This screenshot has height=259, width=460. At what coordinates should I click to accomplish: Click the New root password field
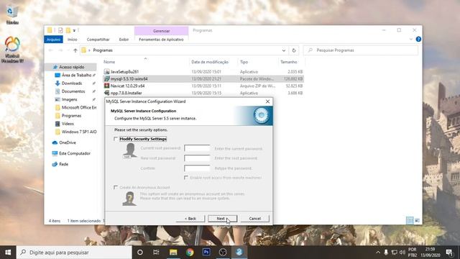click(x=197, y=158)
